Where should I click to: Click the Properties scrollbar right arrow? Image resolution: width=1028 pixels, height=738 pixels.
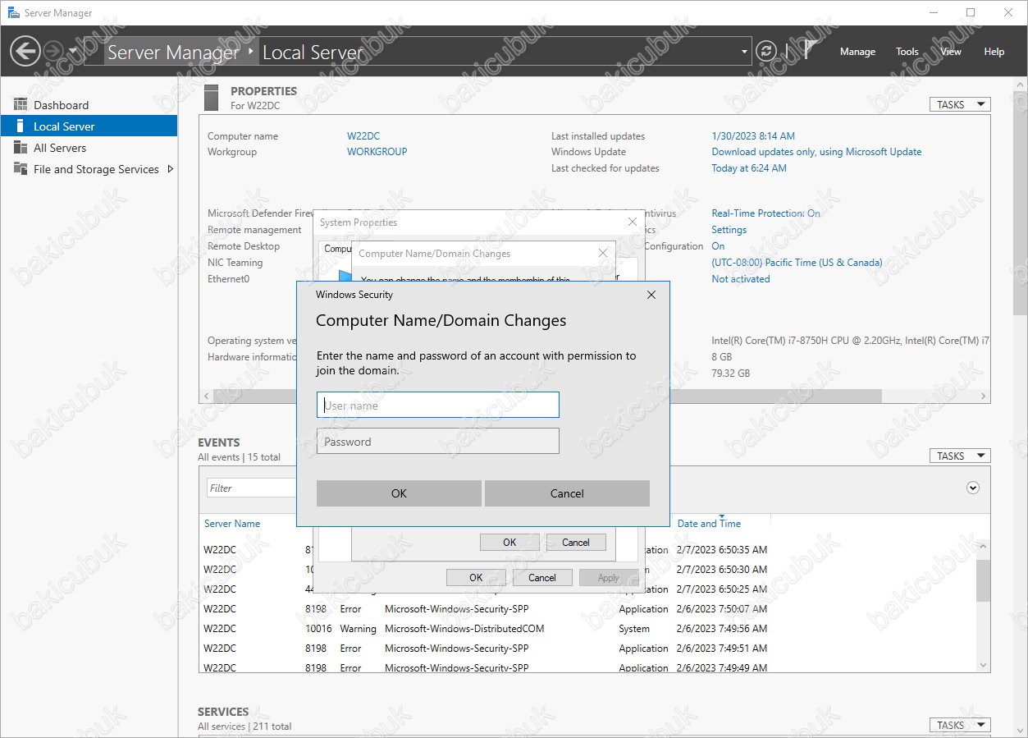(985, 396)
